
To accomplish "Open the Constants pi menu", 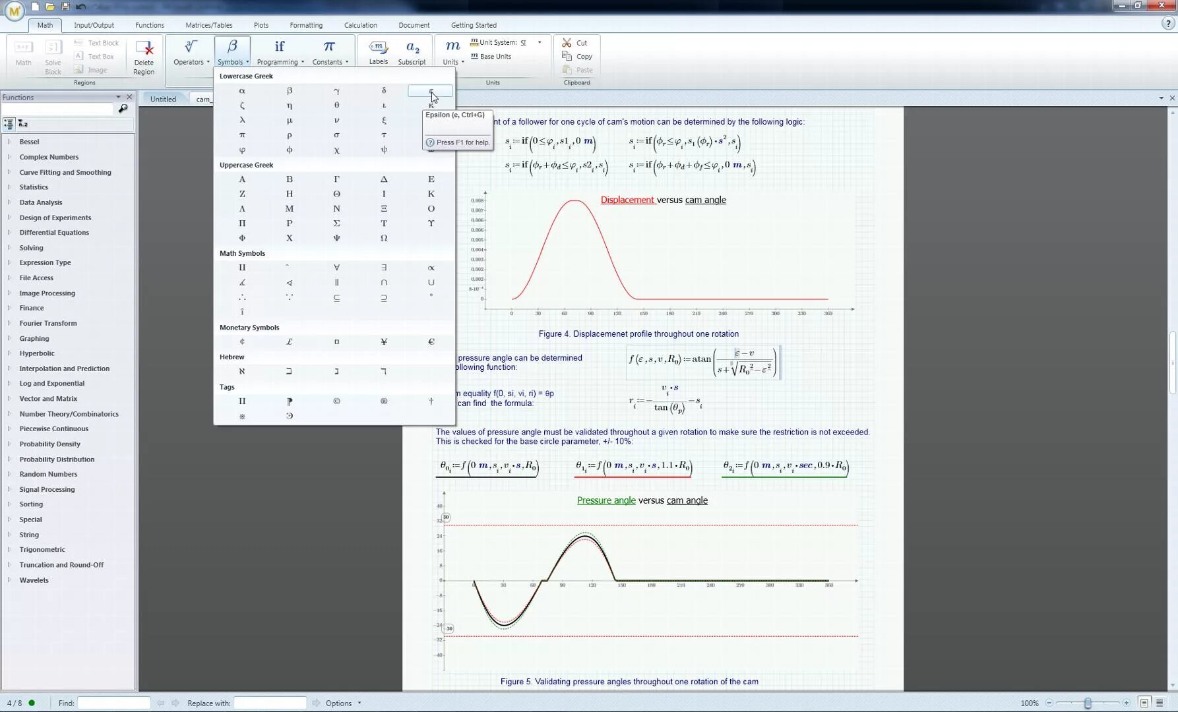I will point(329,52).
